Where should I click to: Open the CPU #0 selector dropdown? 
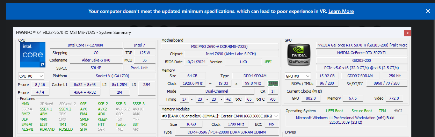(x=31, y=76)
